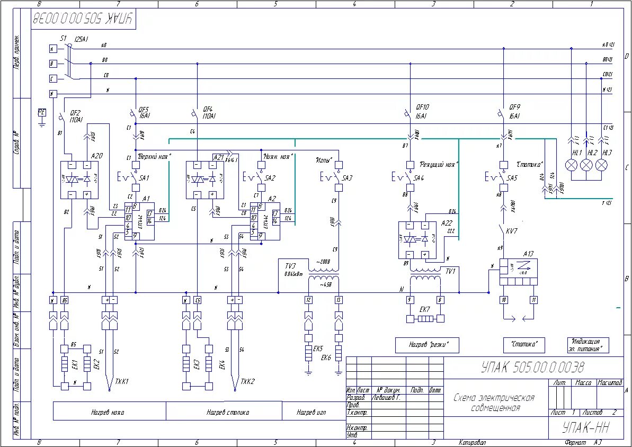Click the 'Нагрев ножа' label box
Image resolution: width=632 pixels, height=447 pixels.
tap(110, 411)
